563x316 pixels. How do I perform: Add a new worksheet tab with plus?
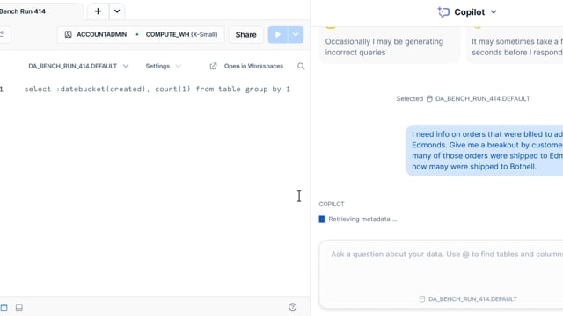pyautogui.click(x=98, y=11)
